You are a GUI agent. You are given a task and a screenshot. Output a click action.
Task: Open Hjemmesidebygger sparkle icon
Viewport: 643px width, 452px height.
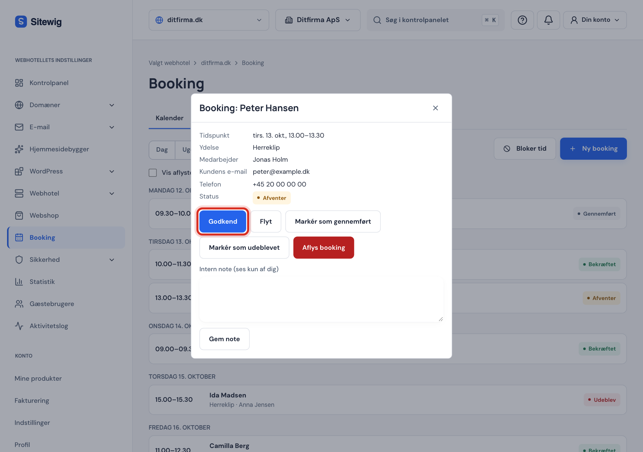[19, 149]
